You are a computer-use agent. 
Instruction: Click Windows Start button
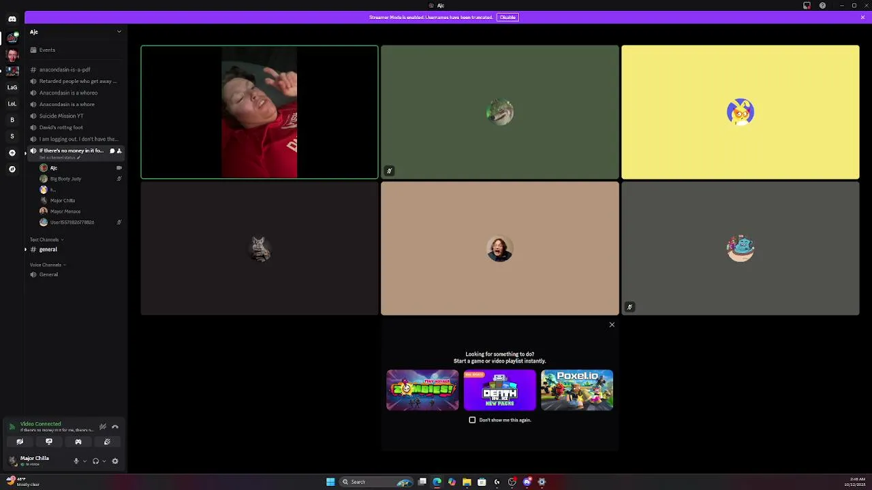click(330, 482)
